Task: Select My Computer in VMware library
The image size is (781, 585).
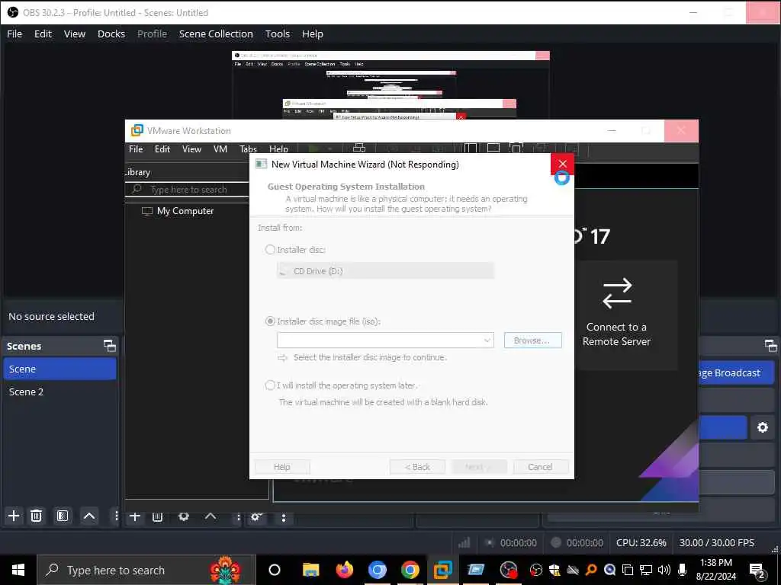Action: point(185,211)
